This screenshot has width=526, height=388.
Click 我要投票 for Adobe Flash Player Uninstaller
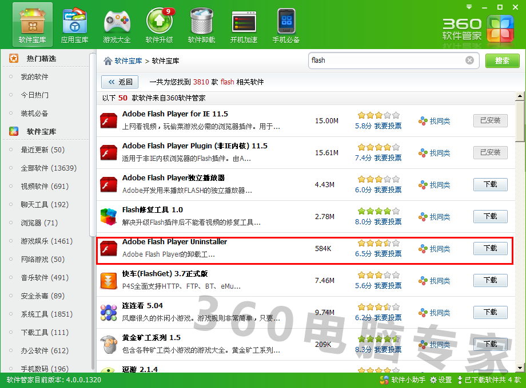pos(388,254)
